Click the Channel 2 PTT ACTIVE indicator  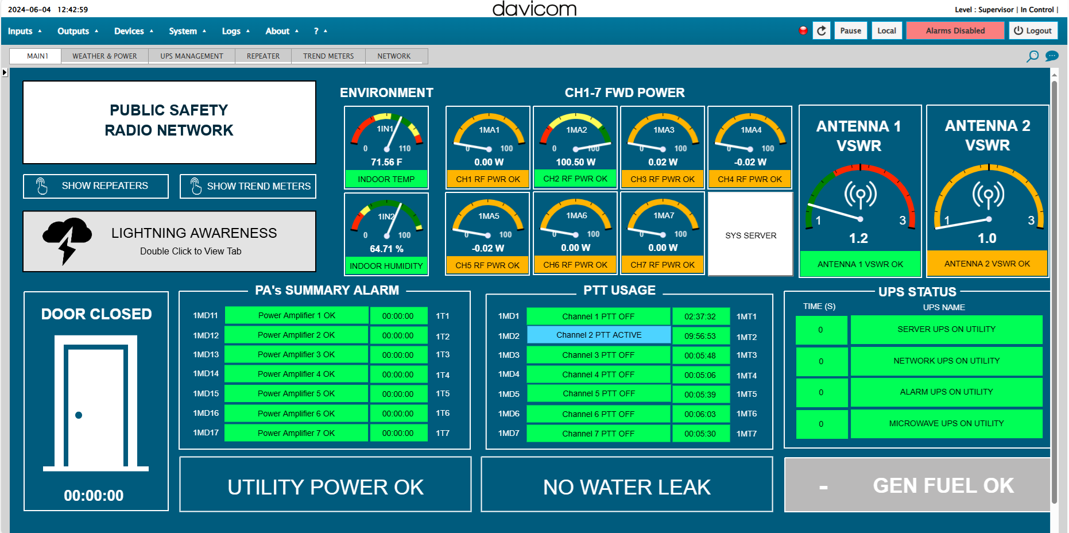(x=599, y=335)
